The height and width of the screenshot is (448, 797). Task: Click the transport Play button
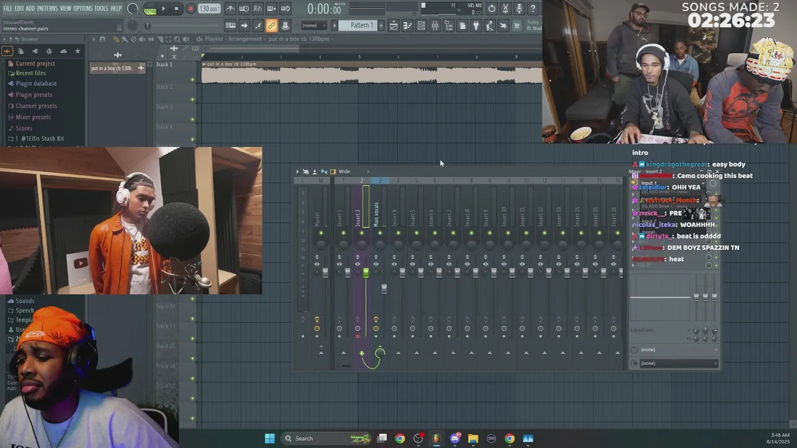(163, 9)
